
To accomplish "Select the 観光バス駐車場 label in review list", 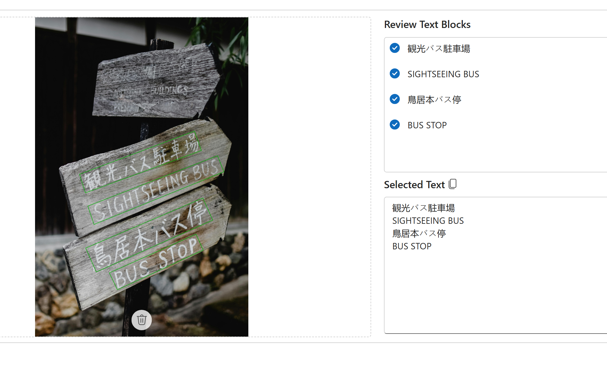I will click(x=439, y=49).
